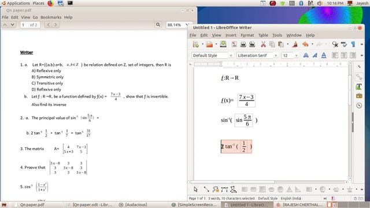The image size is (370, 208).
Task: Click the volume icon in system tray
Action: [320, 3]
